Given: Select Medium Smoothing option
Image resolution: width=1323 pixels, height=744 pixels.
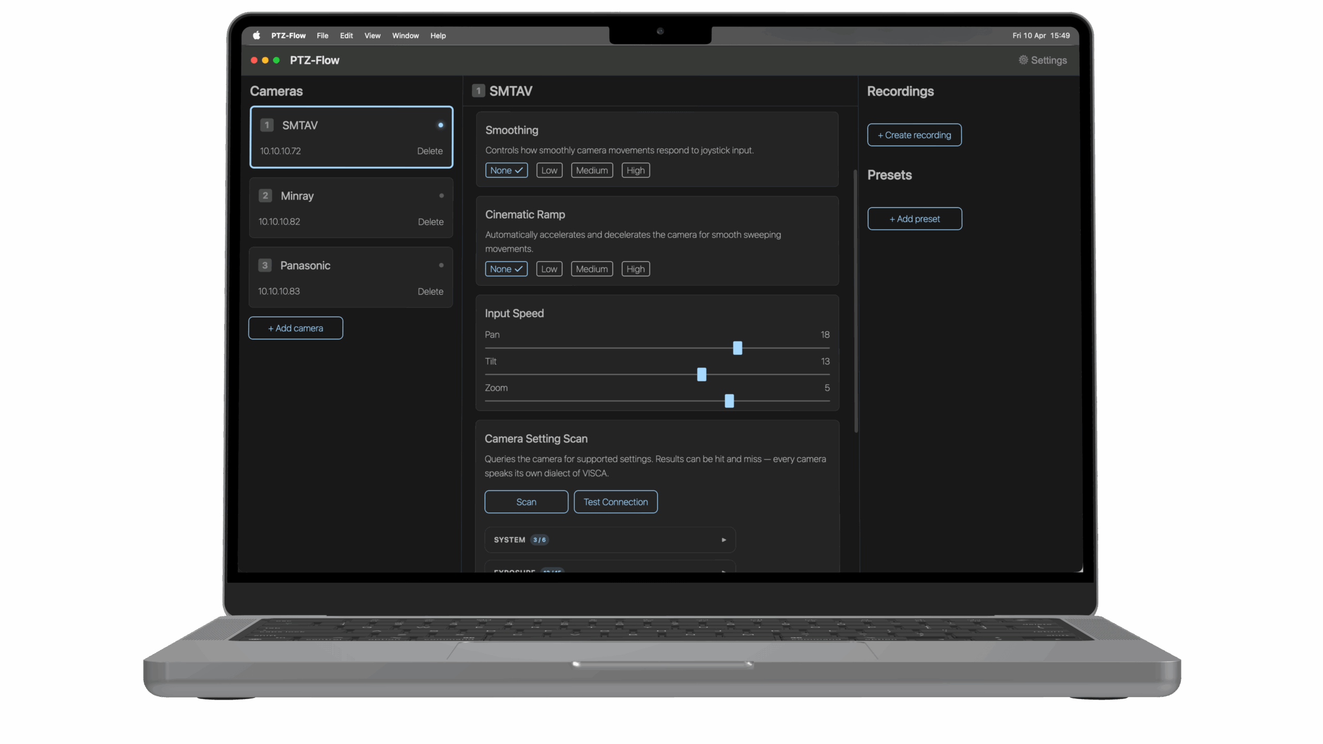Looking at the screenshot, I should 592,171.
